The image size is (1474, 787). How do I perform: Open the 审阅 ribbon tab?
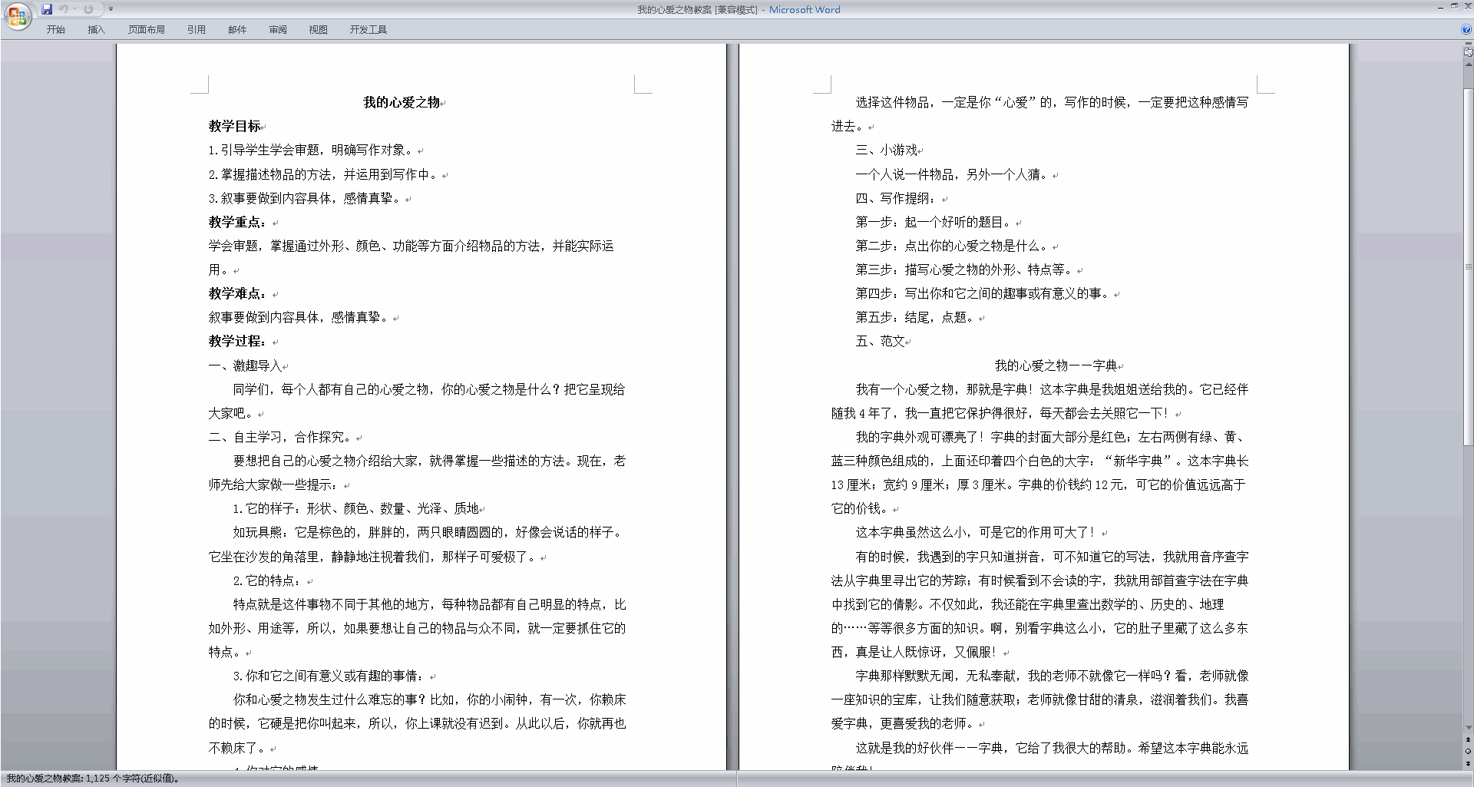point(278,30)
